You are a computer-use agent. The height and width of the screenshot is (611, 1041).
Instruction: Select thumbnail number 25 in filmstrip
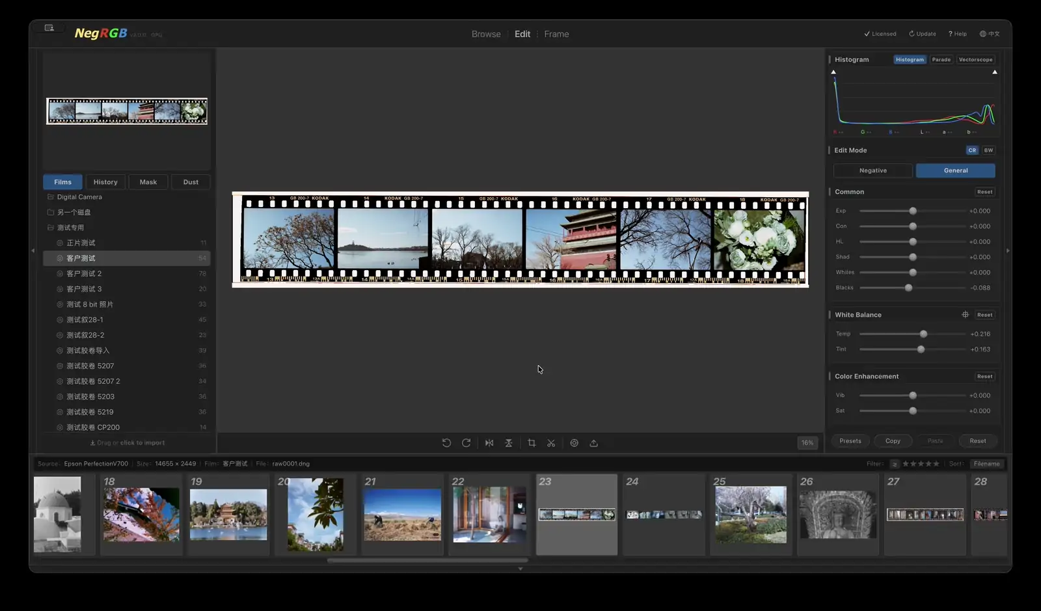click(x=751, y=514)
